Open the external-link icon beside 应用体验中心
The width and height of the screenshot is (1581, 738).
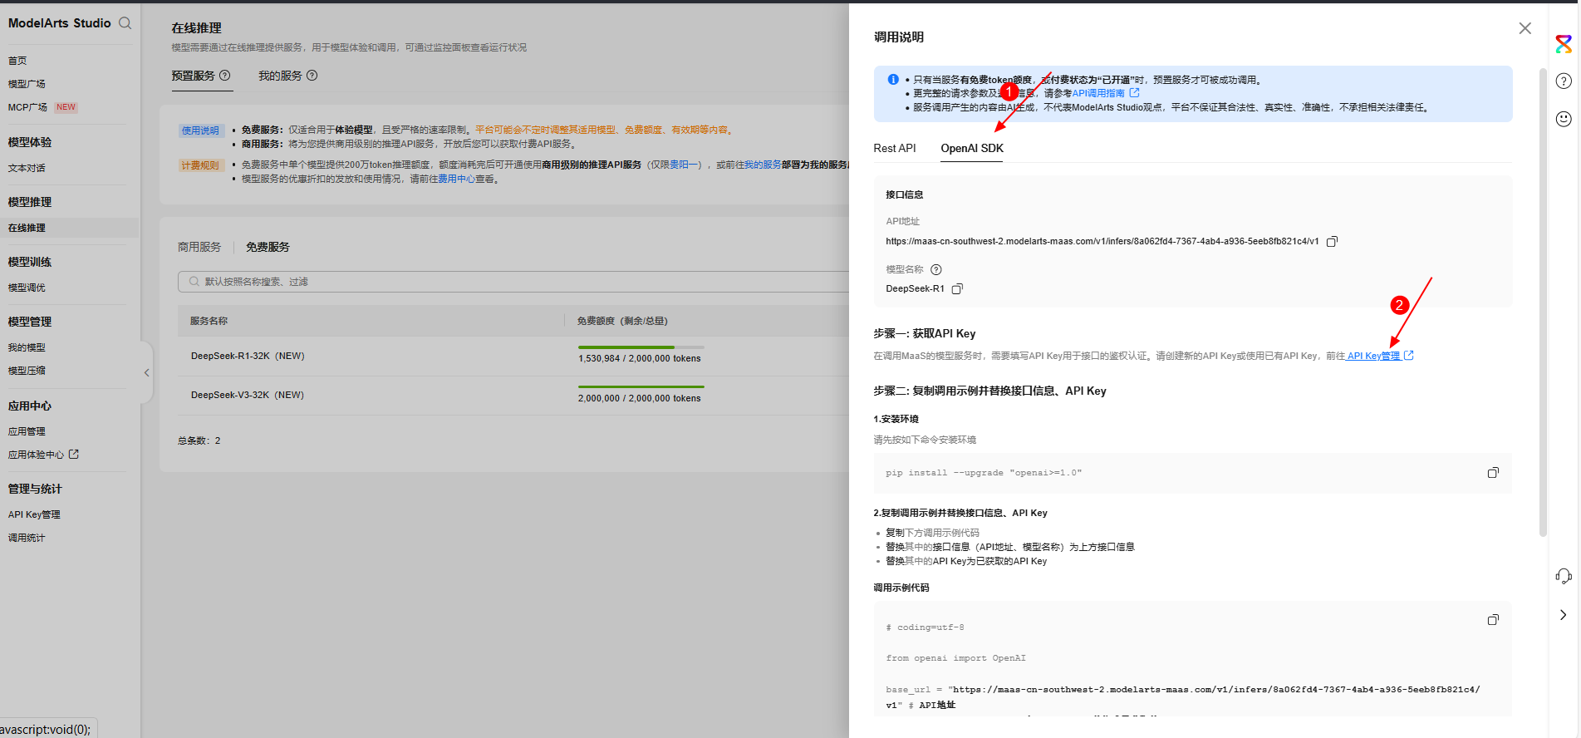pyautogui.click(x=74, y=454)
